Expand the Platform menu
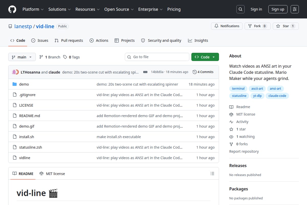The height and width of the screenshot is (205, 307). (x=32, y=9)
